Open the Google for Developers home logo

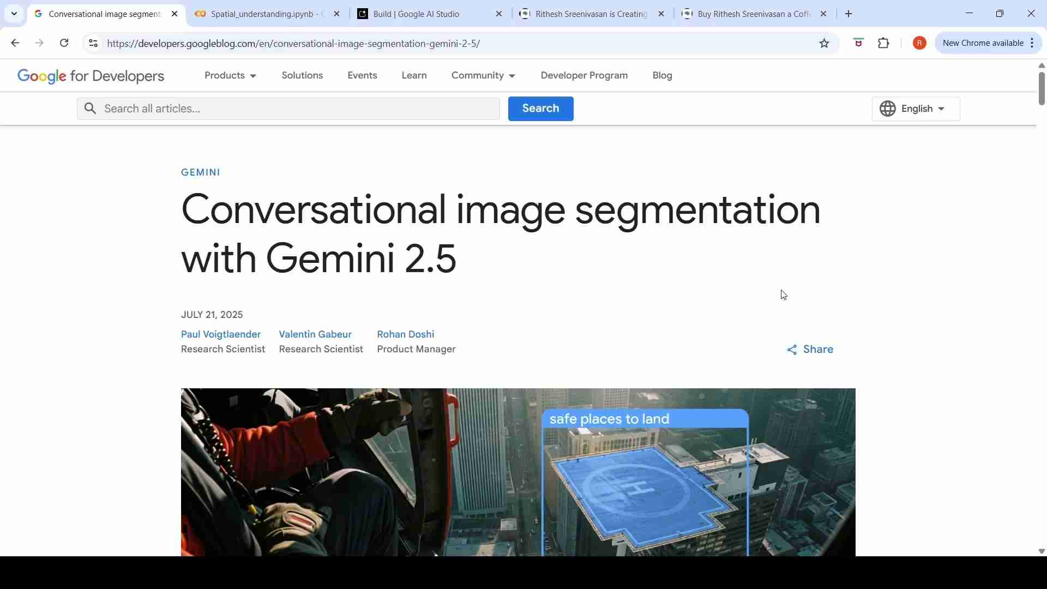90,76
